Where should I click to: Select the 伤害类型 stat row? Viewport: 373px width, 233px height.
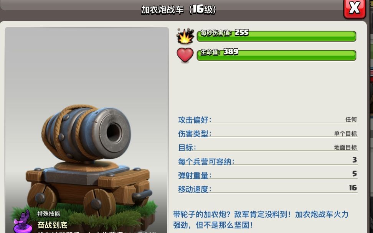[x=268, y=133]
